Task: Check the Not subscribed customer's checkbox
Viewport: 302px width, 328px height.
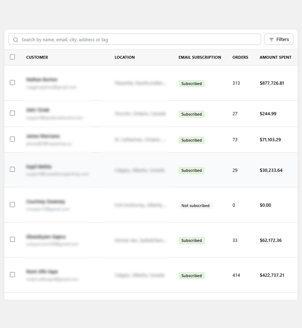Action: coord(12,205)
